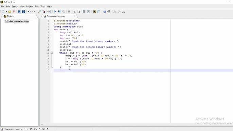Viewport: 233px width, 131px height.
Task: Click the horizontal scrollbar left arrow
Action: tap(42, 125)
